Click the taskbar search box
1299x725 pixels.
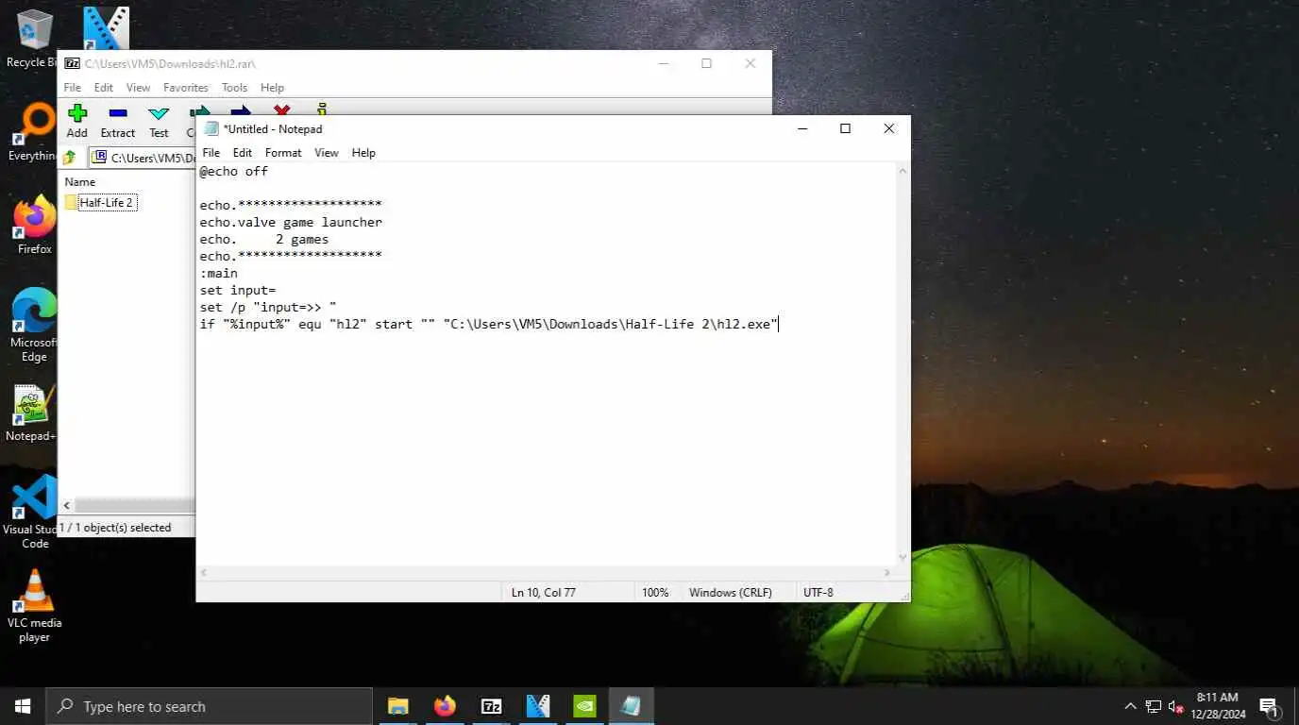(209, 706)
